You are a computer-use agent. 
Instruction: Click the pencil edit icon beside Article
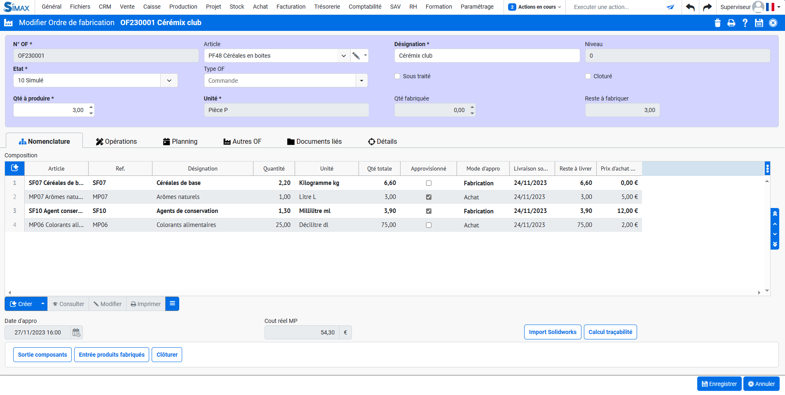tap(356, 56)
